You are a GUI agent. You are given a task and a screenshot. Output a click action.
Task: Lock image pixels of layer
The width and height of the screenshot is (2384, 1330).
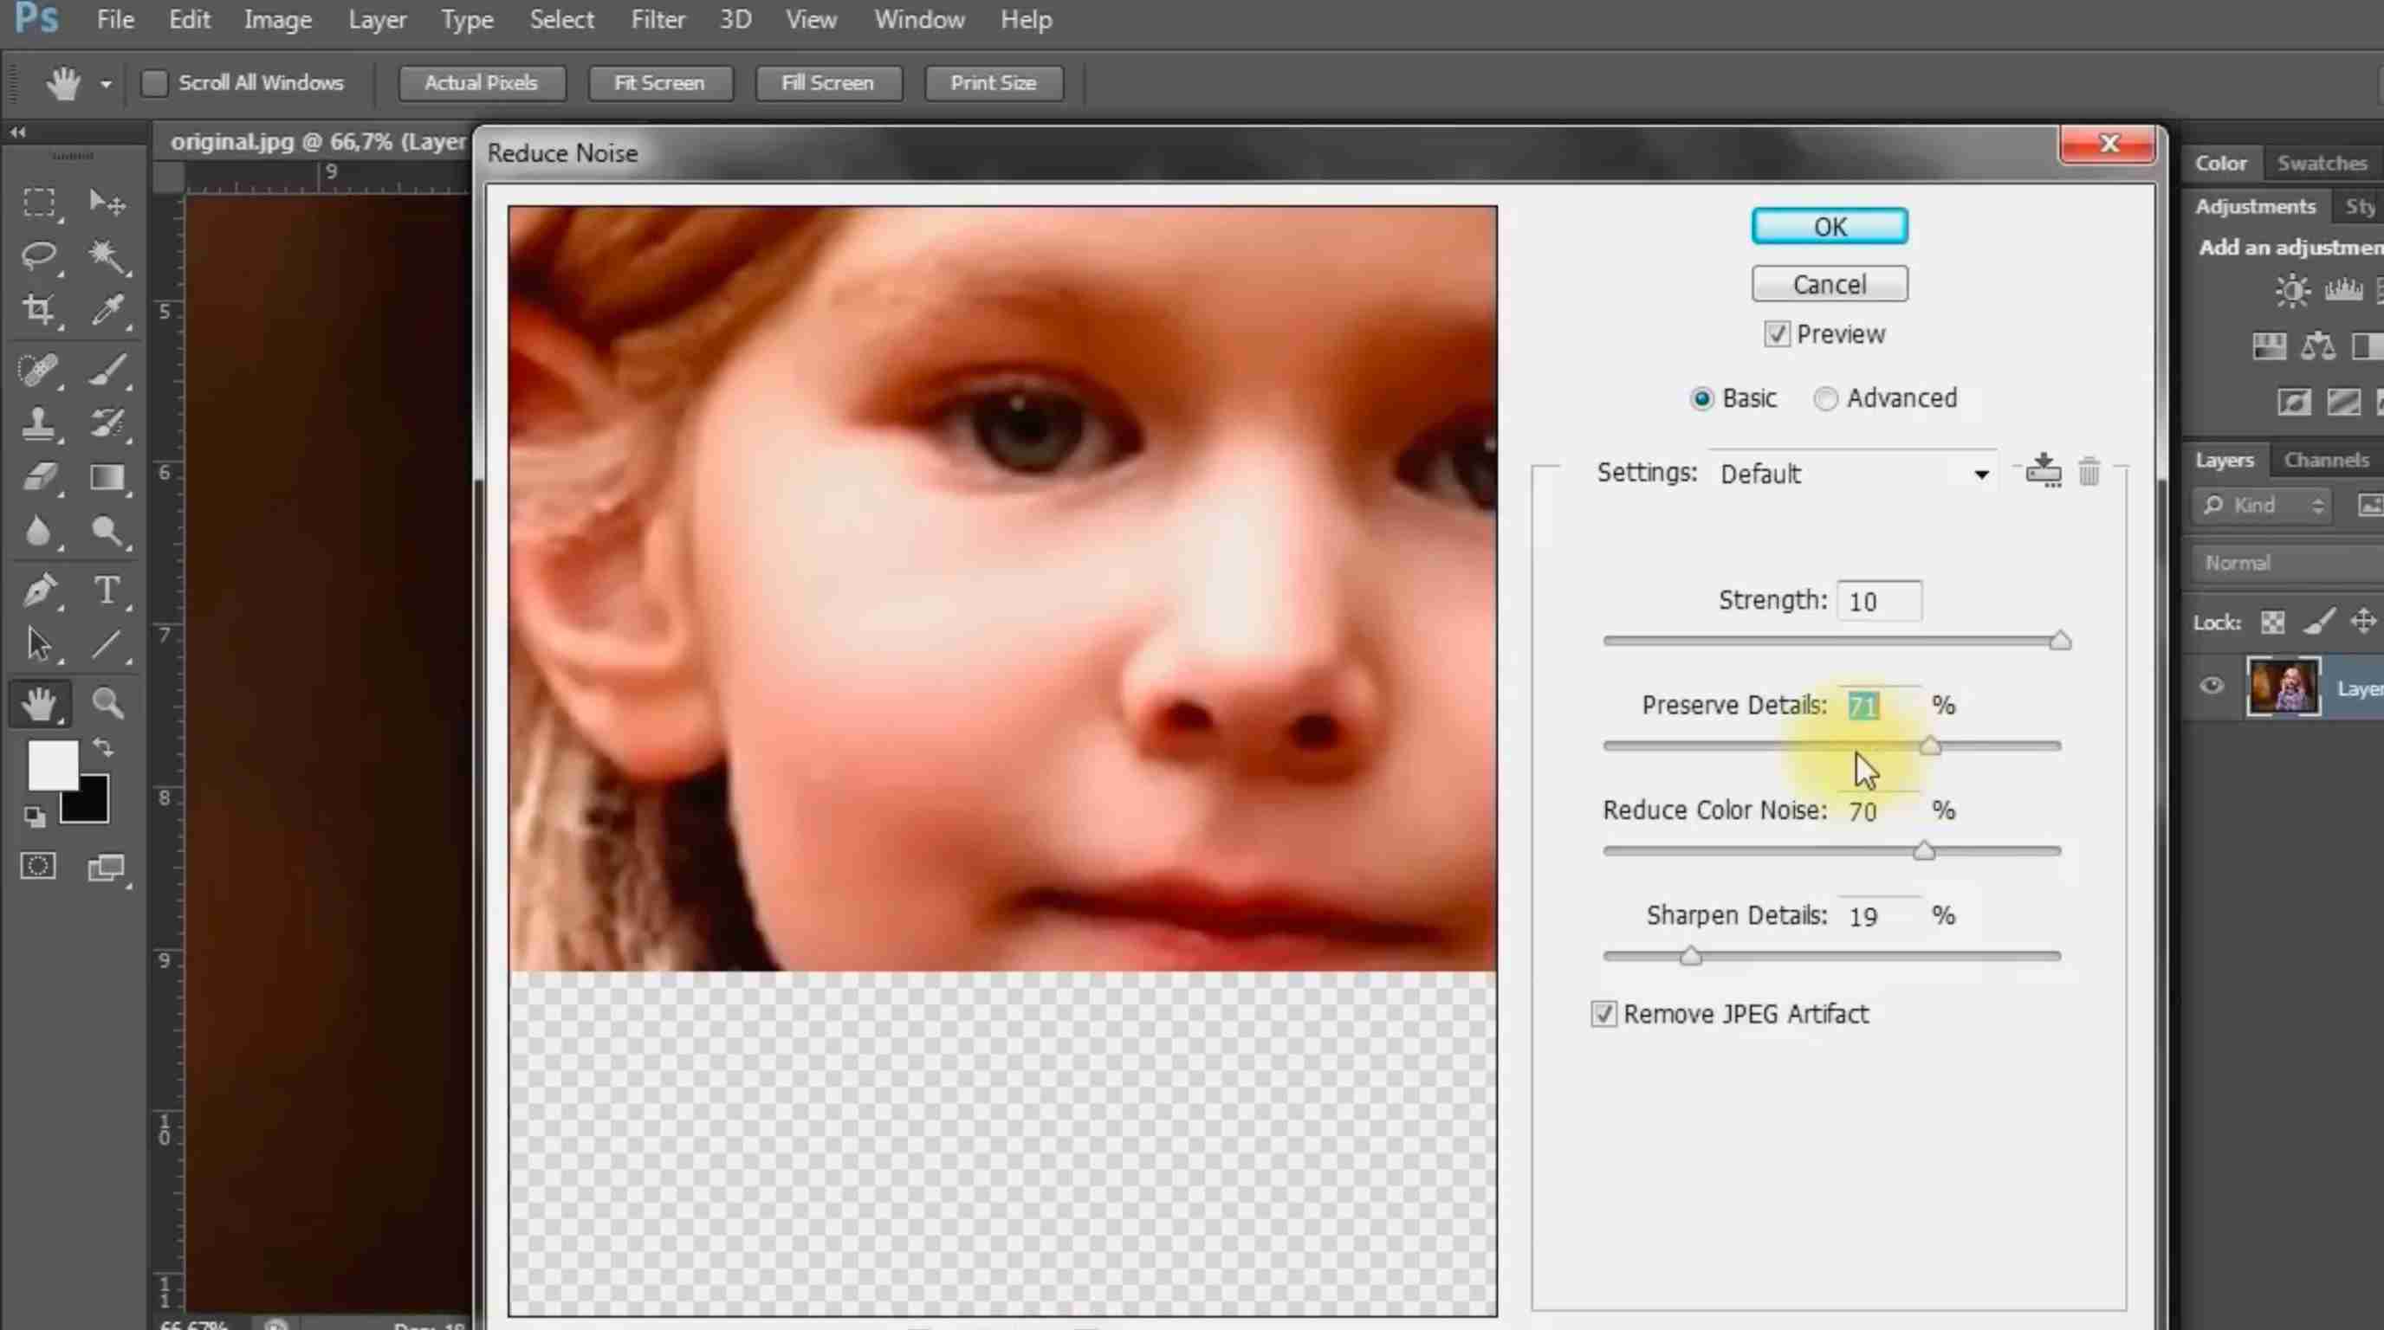pos(2319,623)
